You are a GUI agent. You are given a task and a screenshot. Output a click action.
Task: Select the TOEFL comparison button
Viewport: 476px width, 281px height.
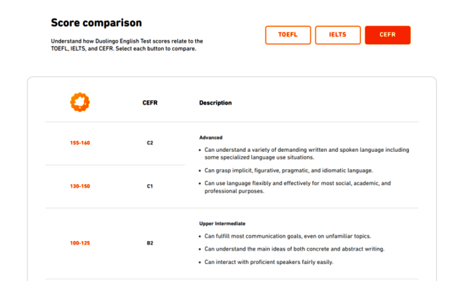coord(288,35)
